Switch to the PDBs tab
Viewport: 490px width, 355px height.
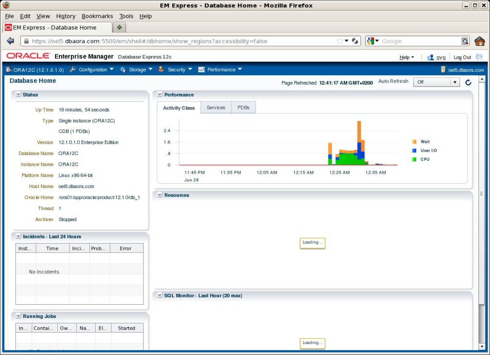[x=244, y=108]
